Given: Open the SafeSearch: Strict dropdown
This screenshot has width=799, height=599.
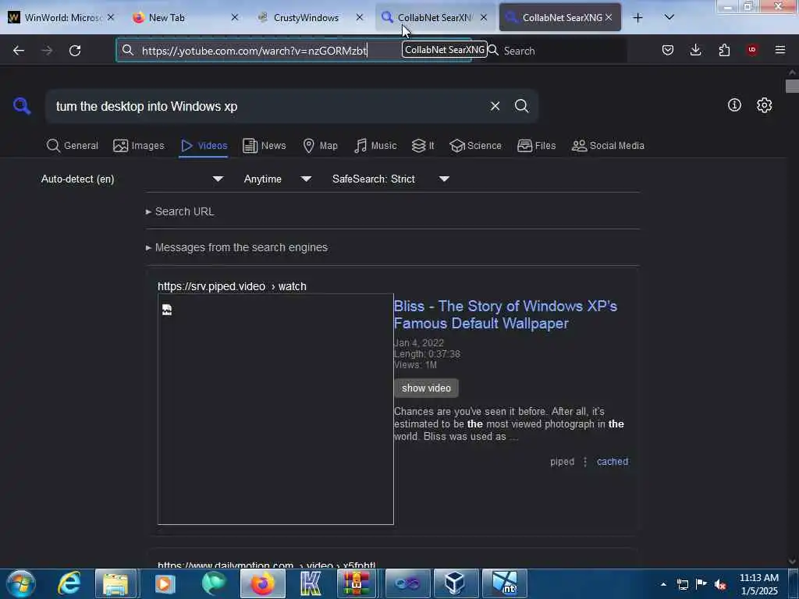Looking at the screenshot, I should (390, 179).
